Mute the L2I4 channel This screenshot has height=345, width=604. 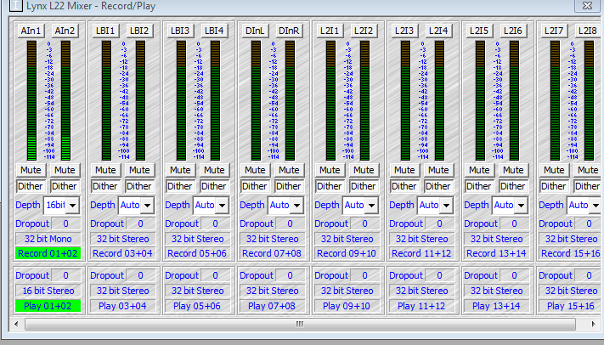[438, 170]
